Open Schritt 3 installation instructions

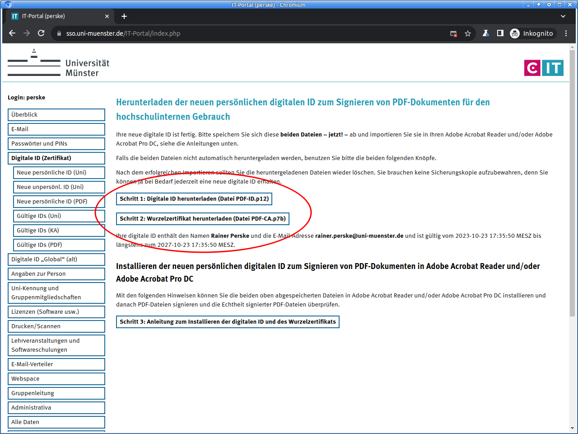pyautogui.click(x=228, y=322)
